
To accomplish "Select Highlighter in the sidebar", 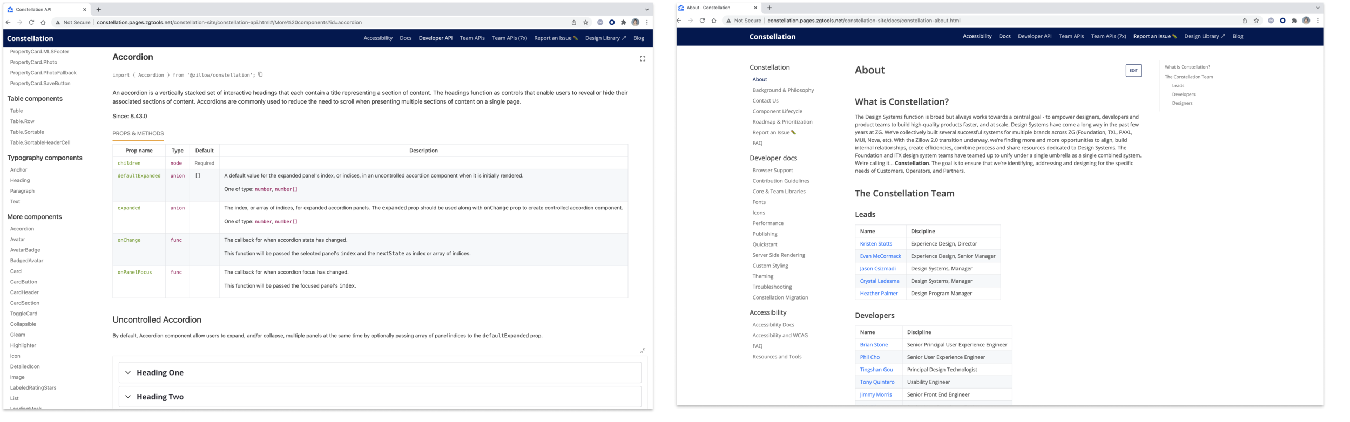I will 23,345.
